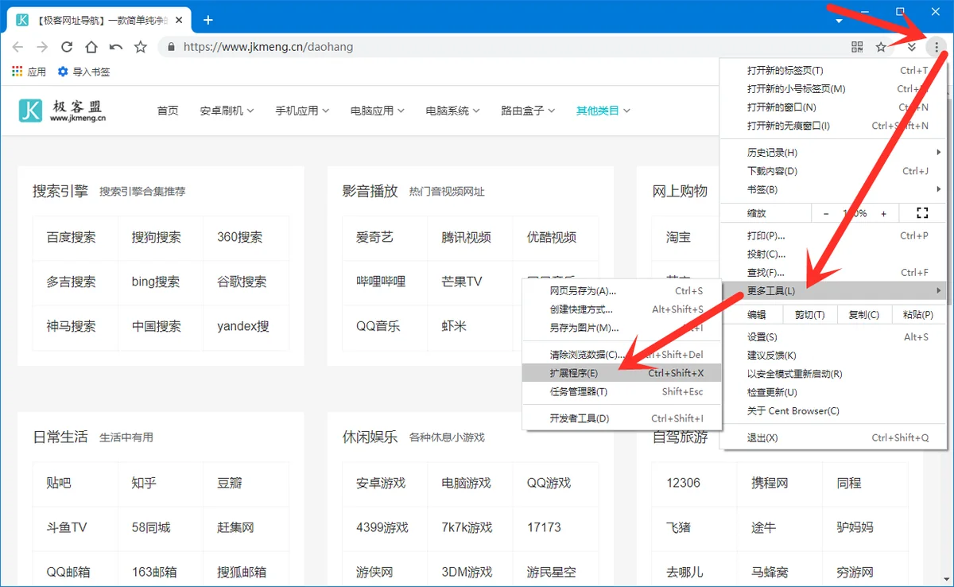Select 创建快捷方式 in submenu

[622, 309]
